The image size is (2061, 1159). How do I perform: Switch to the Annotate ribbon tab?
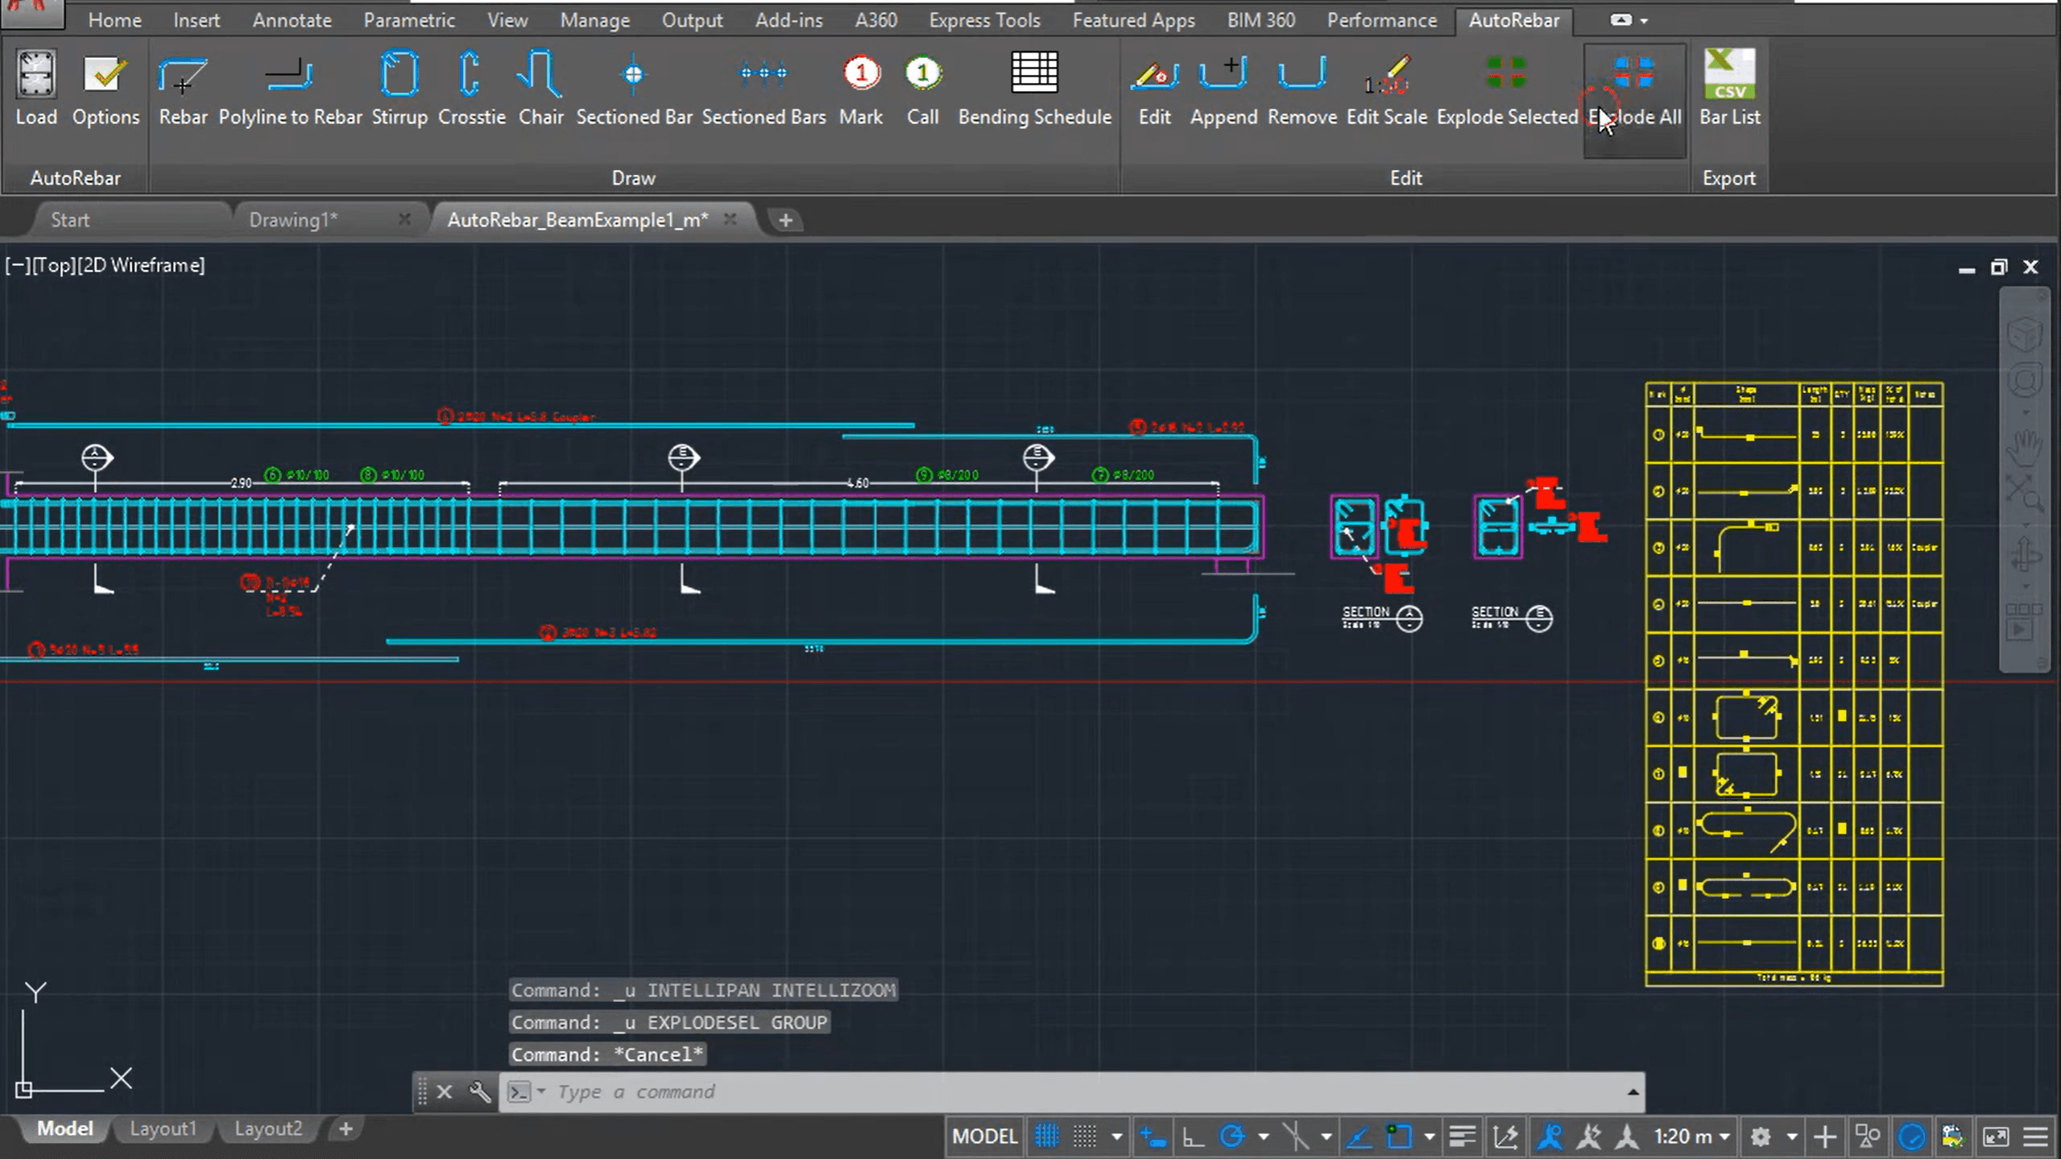[292, 20]
